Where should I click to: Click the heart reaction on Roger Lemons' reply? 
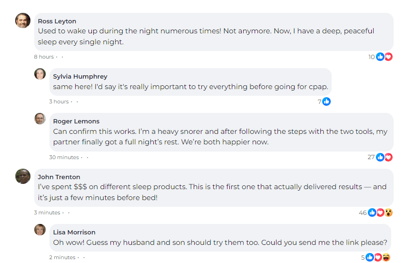[x=388, y=157]
